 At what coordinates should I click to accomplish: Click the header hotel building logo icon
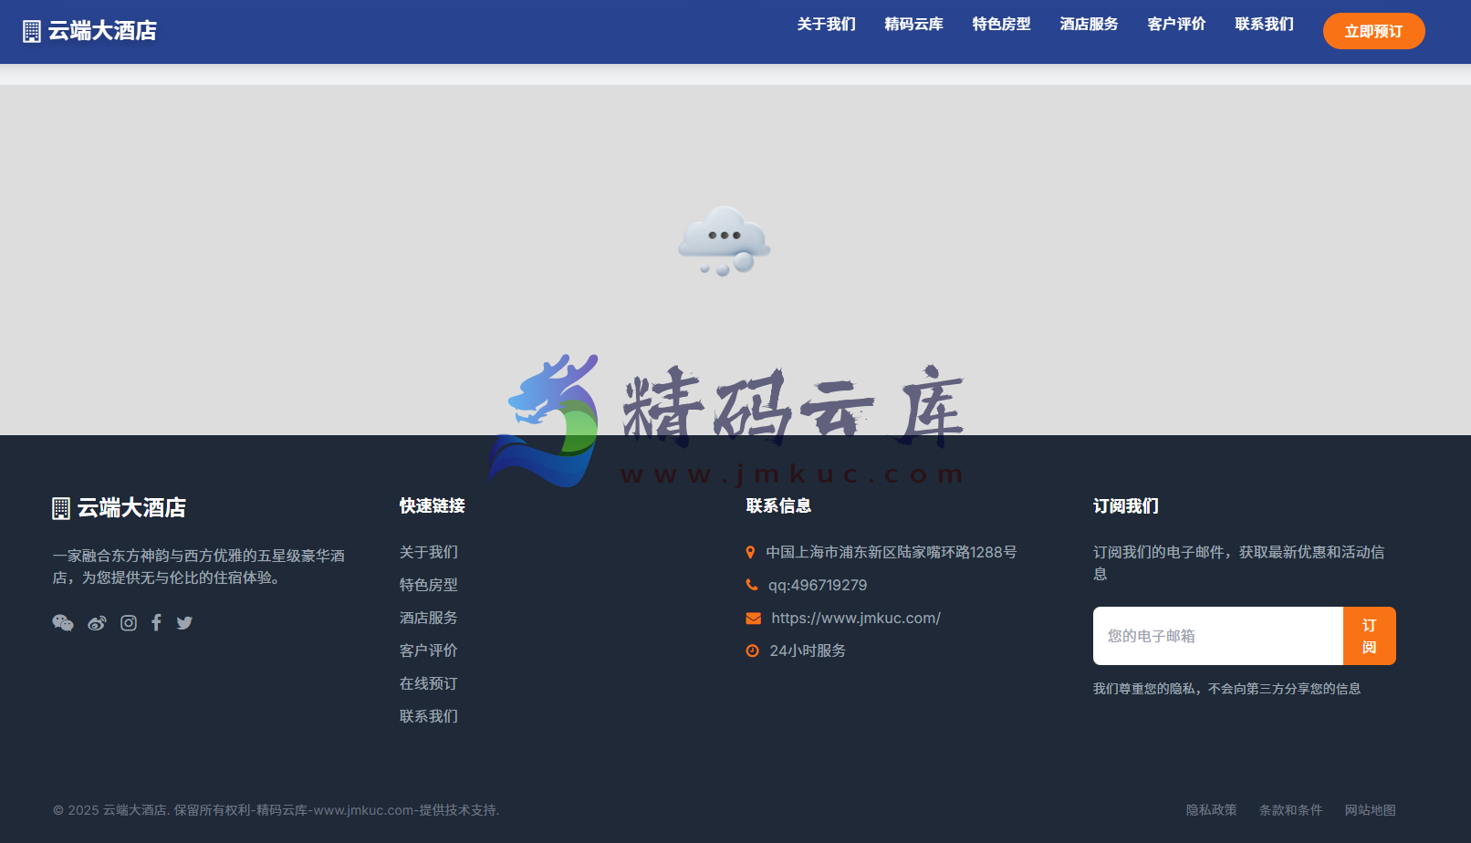32,31
